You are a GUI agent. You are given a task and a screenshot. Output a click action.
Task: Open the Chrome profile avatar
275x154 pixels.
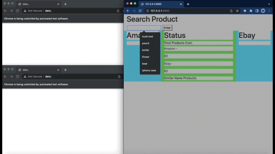pos(263,11)
